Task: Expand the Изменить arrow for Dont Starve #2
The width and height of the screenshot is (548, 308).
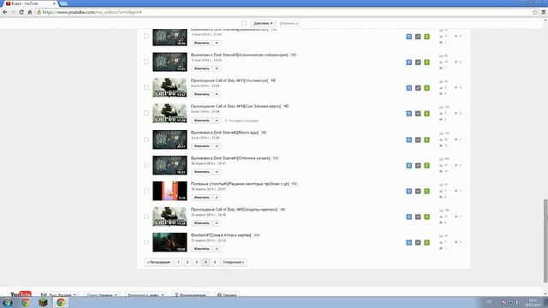Action: pyautogui.click(x=217, y=146)
